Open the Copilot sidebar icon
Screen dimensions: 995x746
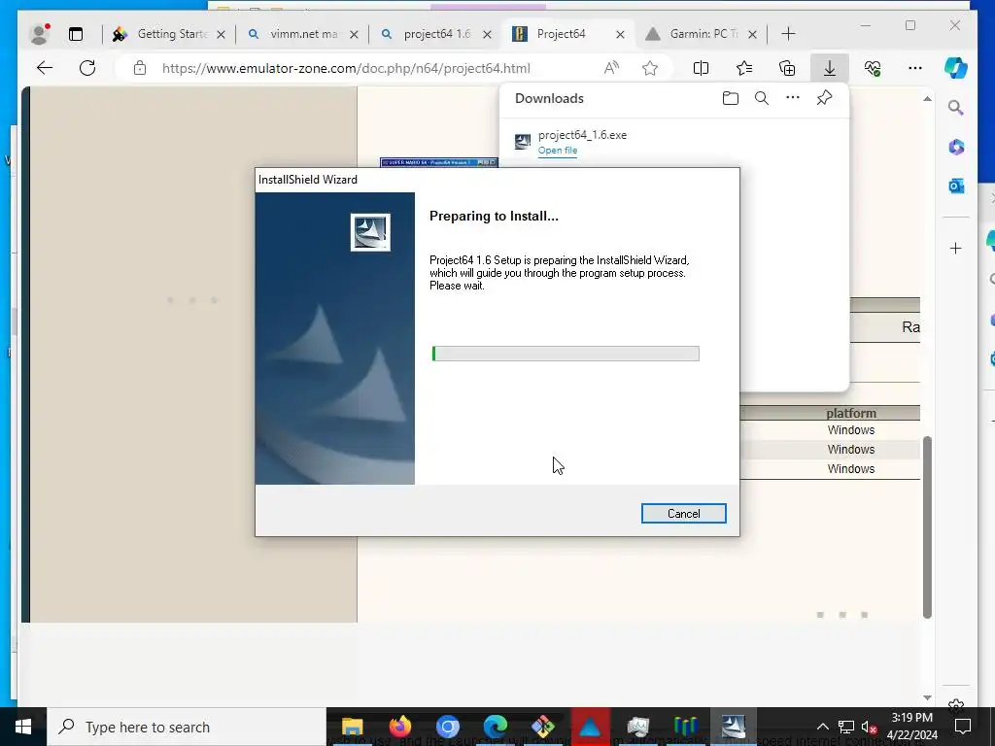(x=956, y=68)
